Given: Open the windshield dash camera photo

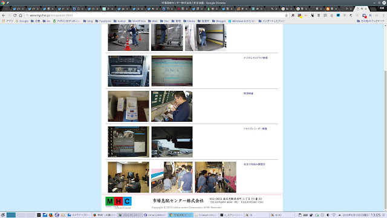Looking at the screenshot, I should 172,142.
